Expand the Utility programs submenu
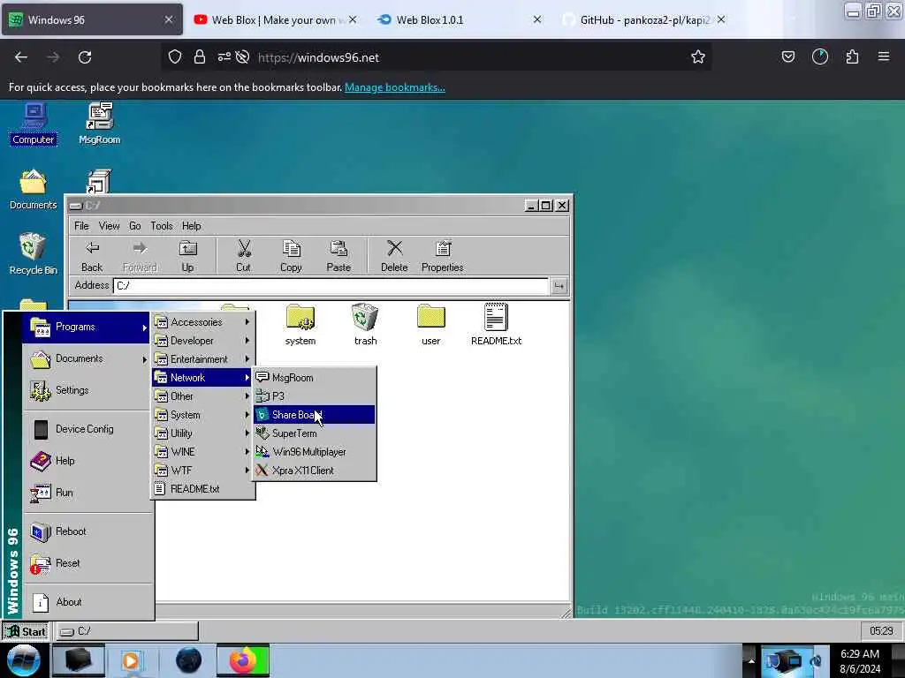The height and width of the screenshot is (678, 905). [x=202, y=433]
